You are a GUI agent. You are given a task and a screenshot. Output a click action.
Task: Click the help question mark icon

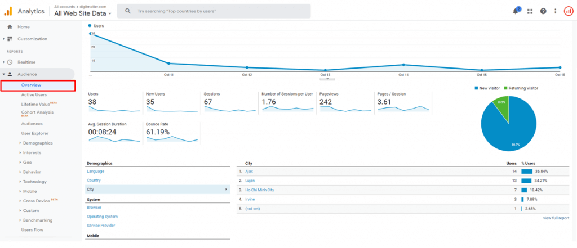tap(543, 11)
